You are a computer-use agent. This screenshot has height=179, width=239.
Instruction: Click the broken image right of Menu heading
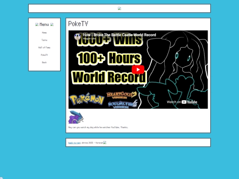click(52, 24)
